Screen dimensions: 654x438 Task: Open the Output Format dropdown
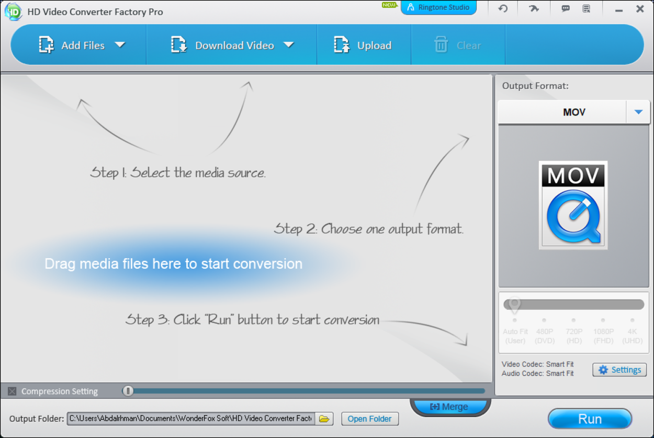(638, 111)
